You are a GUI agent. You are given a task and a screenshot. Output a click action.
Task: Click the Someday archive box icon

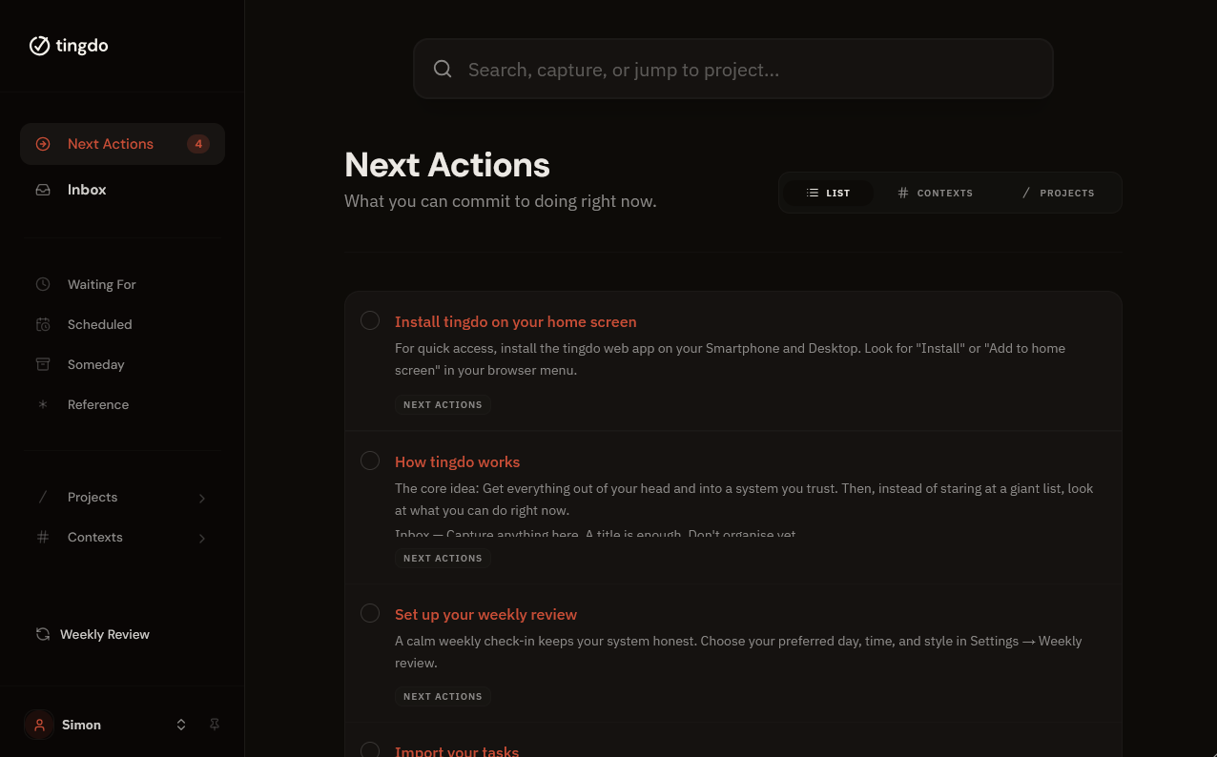(x=43, y=364)
